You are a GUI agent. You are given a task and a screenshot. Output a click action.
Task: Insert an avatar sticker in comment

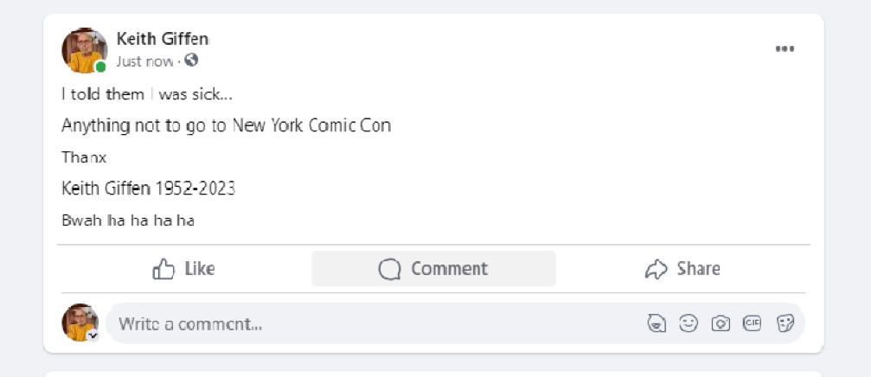coord(657,323)
